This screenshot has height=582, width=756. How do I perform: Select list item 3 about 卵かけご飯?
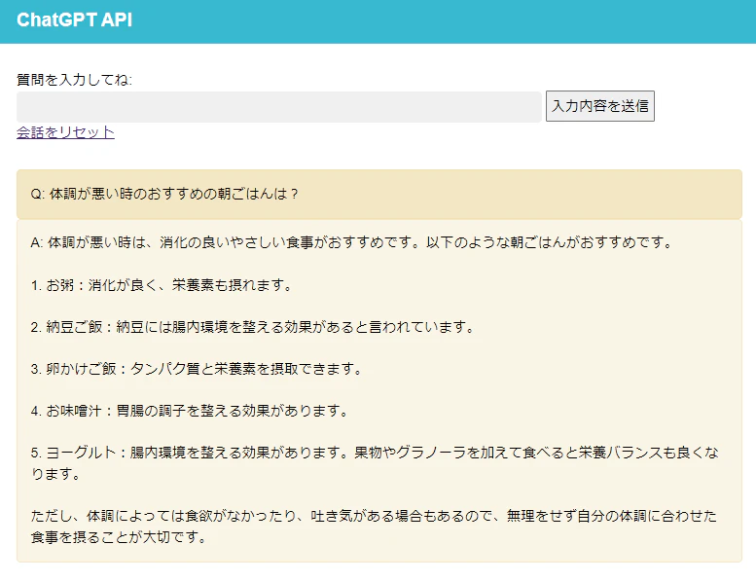point(197,369)
